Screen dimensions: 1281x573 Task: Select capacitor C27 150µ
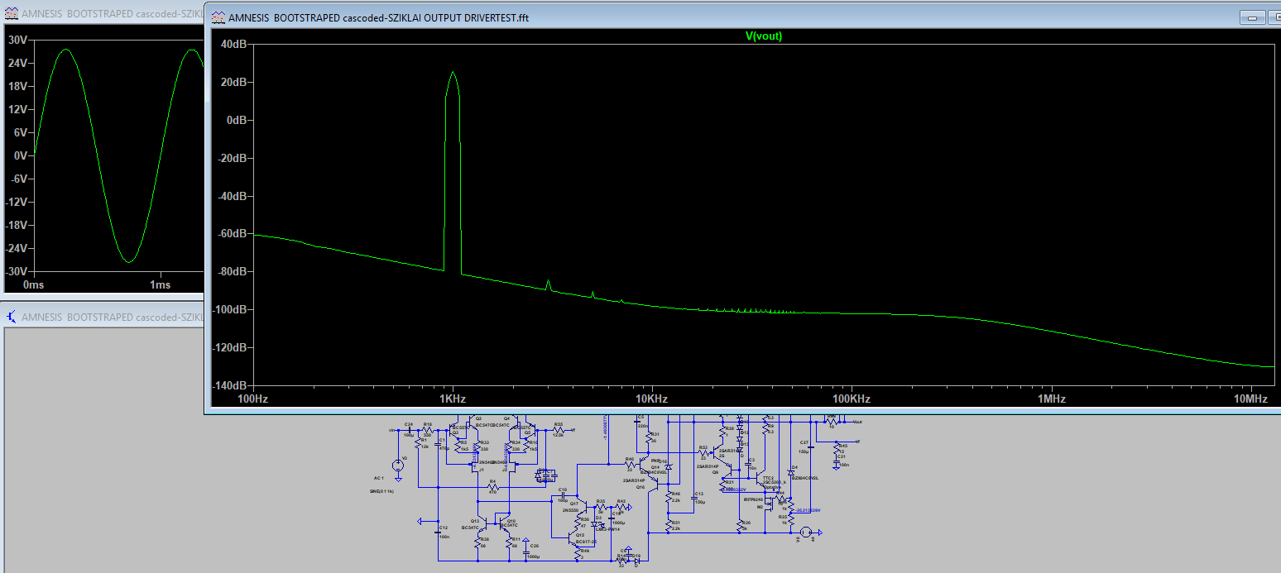811,447
